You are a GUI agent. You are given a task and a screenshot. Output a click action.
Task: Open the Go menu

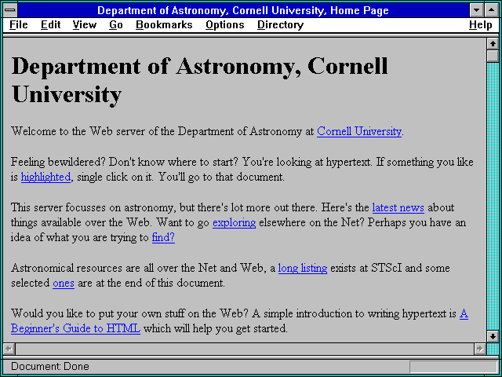pyautogui.click(x=116, y=24)
